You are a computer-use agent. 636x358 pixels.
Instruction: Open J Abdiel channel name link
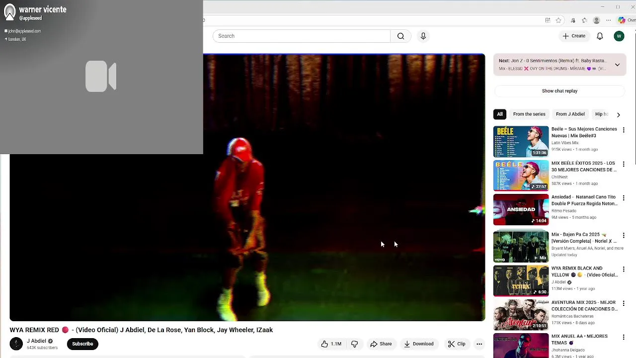[36, 341]
